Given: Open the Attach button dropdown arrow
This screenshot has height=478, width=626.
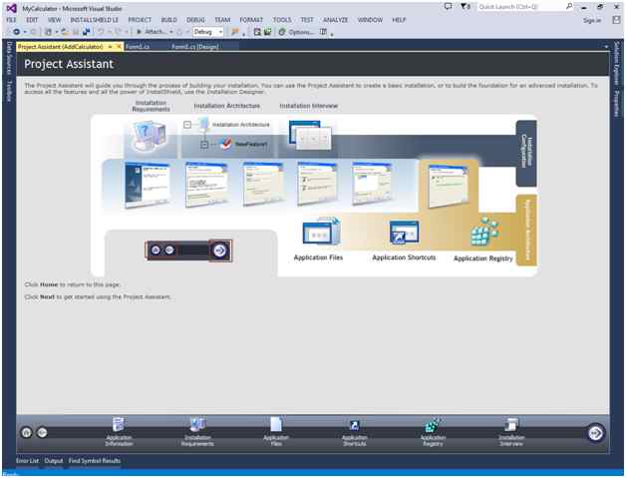Looking at the screenshot, I should (171, 32).
